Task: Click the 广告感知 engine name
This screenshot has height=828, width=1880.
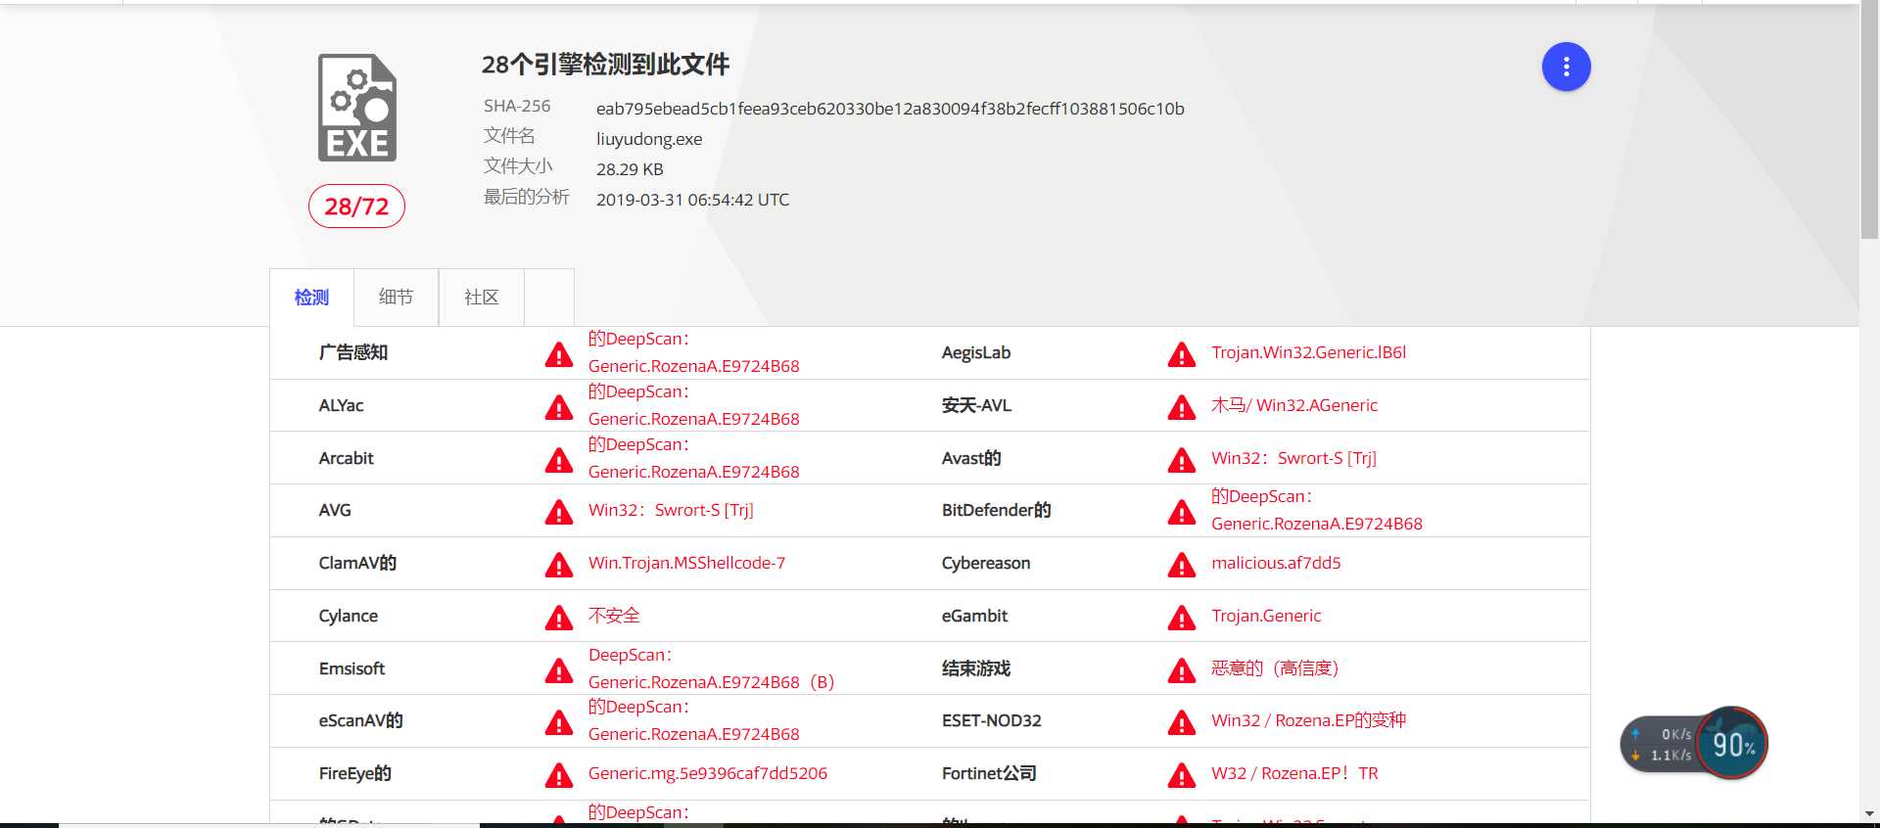Action: coord(352,352)
